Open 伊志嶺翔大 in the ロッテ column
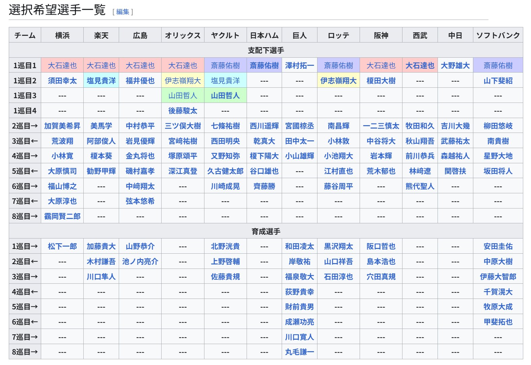Viewport: 531px width, 365px height. point(338,81)
